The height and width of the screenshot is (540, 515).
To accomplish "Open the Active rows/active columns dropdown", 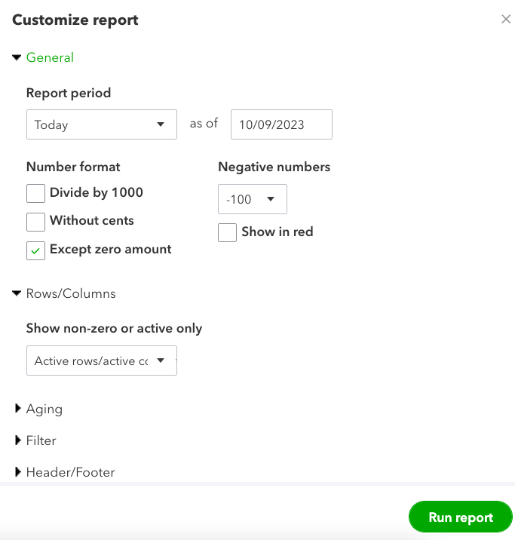I will (101, 361).
